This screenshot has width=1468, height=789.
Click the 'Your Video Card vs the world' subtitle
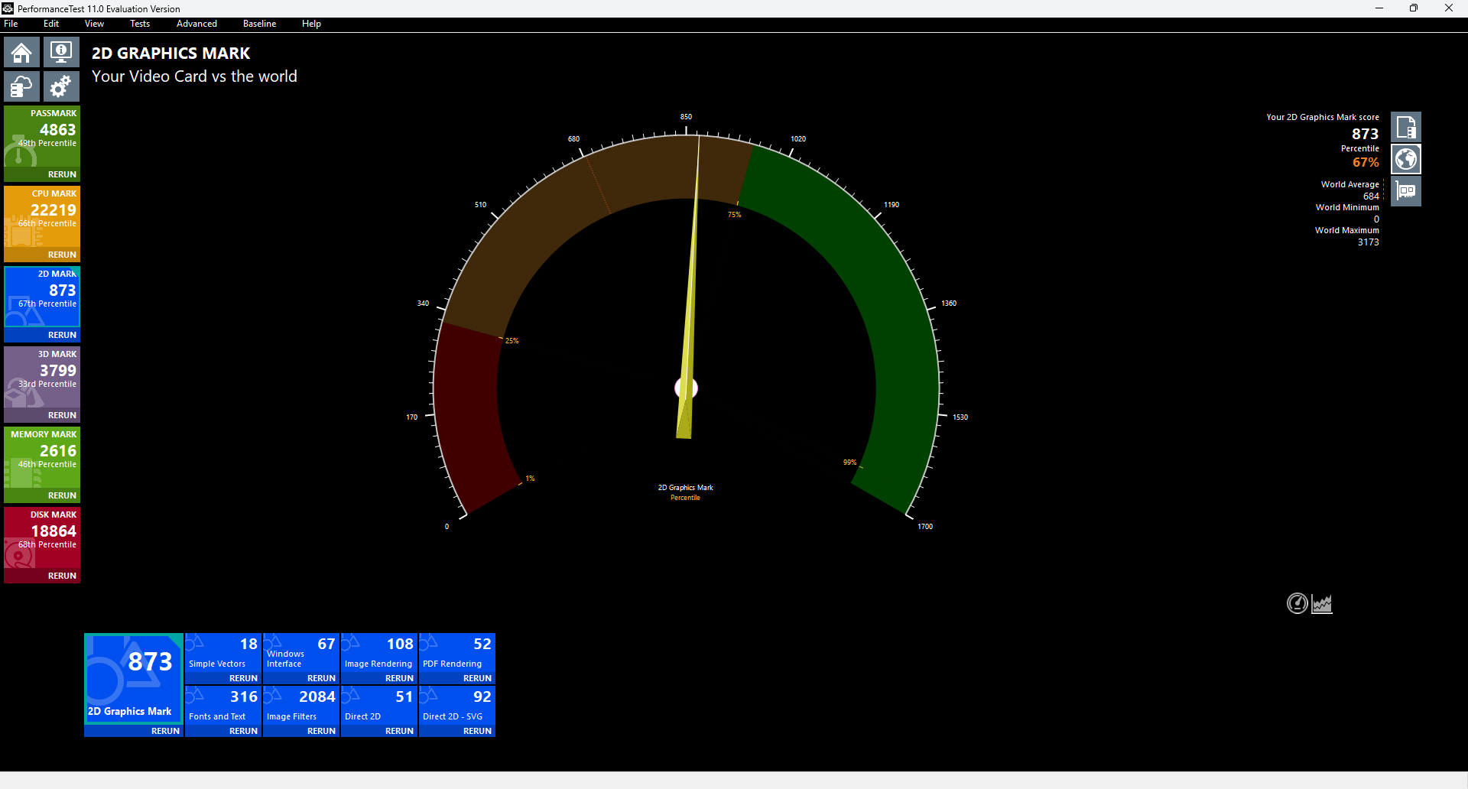[194, 76]
